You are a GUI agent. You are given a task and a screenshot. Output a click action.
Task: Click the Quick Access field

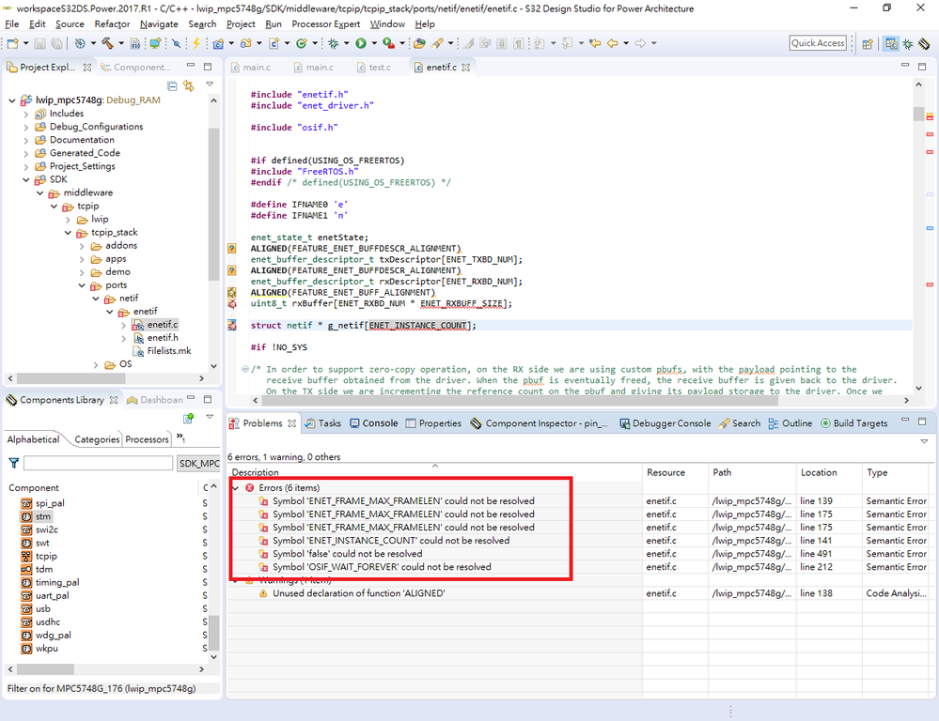click(817, 43)
